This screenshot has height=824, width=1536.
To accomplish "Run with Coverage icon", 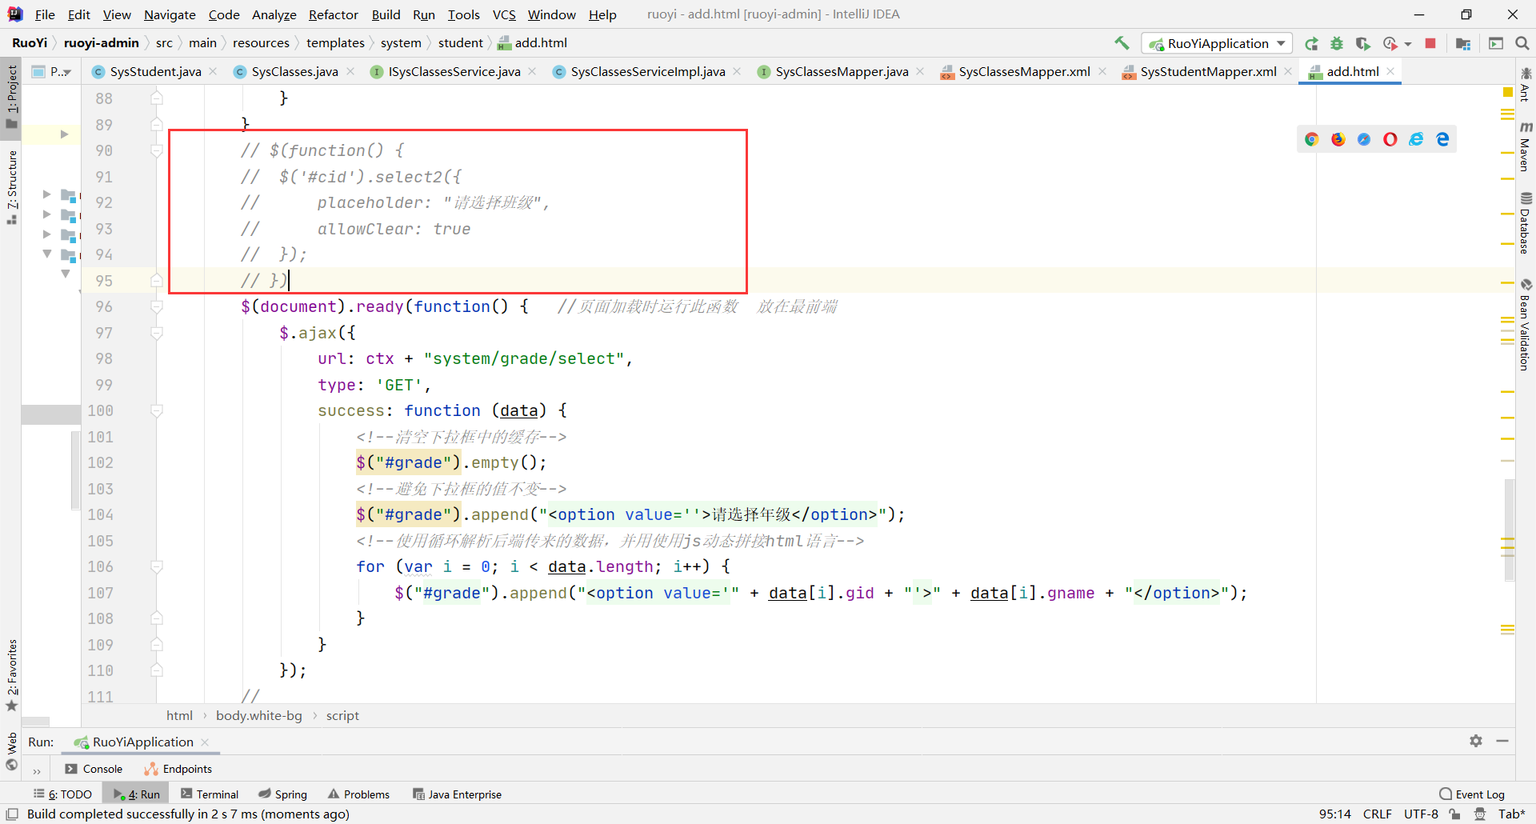I will [1363, 43].
